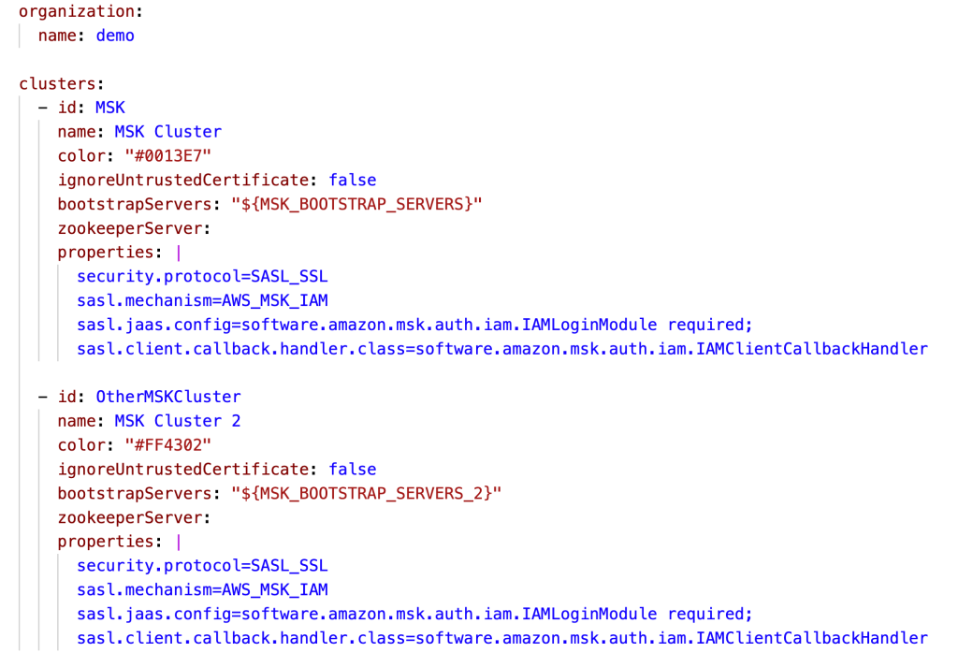Select the demo organization name value
Image resolution: width=958 pixels, height=667 pixels.
[x=115, y=36]
